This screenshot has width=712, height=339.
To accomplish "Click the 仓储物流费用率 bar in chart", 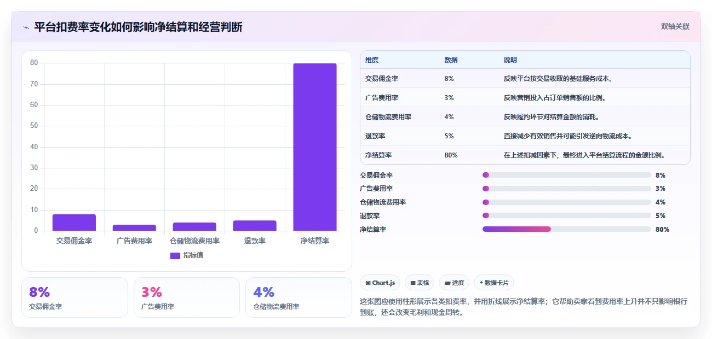I will point(194,227).
